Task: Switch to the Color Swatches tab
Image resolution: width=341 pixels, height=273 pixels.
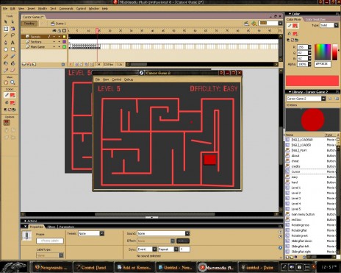Action: coord(315,19)
